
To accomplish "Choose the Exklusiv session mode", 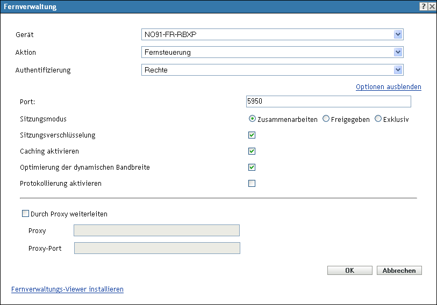I will pos(378,119).
